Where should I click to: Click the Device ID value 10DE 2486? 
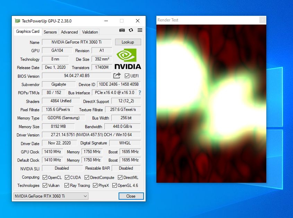click(x=119, y=84)
